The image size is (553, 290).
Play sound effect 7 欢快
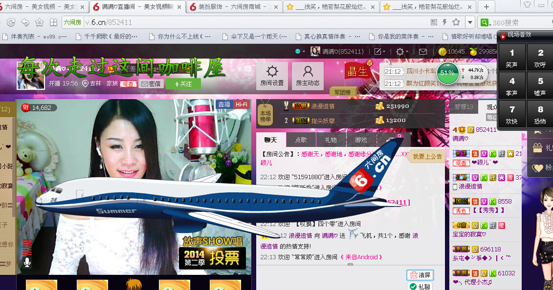click(x=511, y=115)
